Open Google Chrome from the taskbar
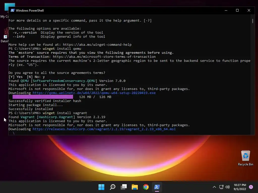This screenshot has width=258, height=193. pyautogui.click(x=146, y=187)
